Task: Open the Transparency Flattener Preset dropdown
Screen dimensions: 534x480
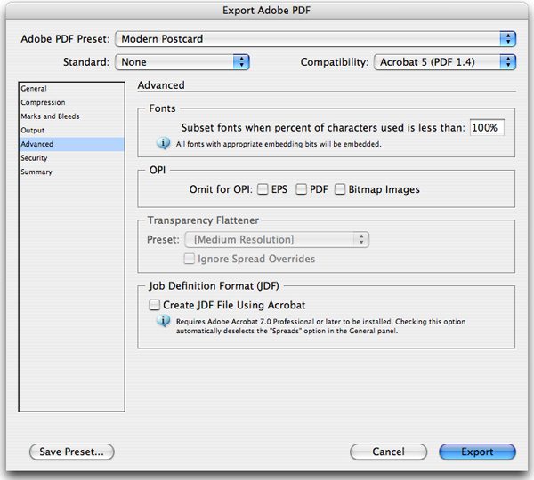Action: point(277,239)
